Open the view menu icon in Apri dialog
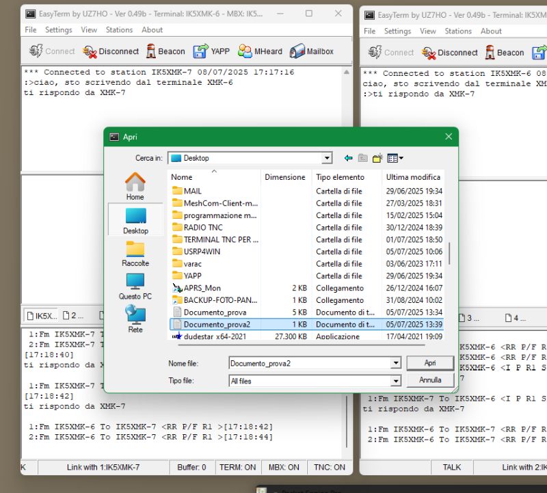This screenshot has height=493, width=547. [x=395, y=159]
